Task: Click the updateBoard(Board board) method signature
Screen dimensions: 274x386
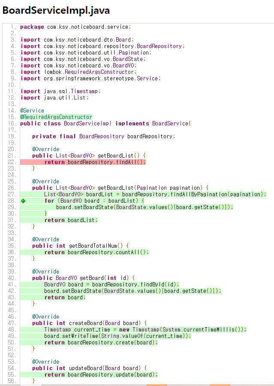Action: coord(90,368)
